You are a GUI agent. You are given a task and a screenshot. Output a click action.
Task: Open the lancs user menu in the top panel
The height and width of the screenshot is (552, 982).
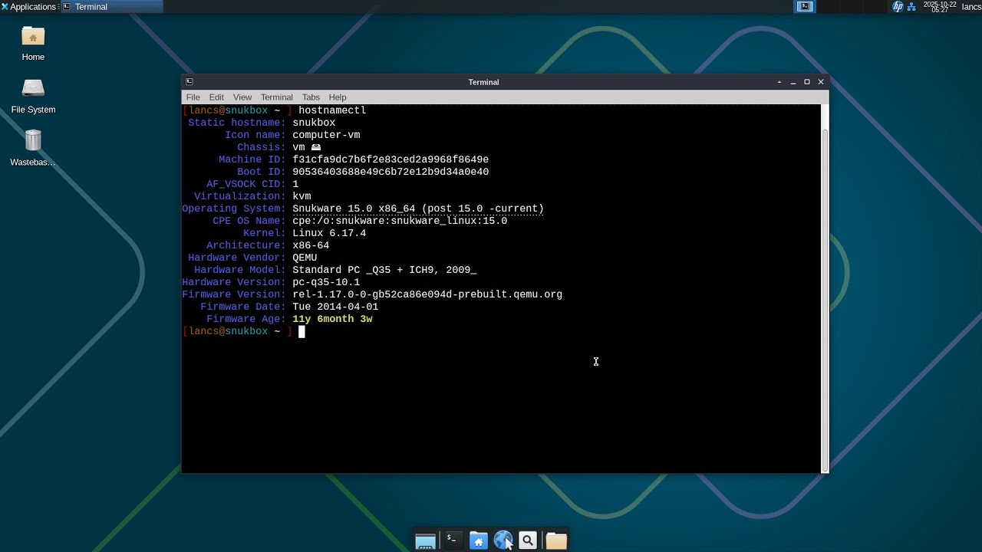pyautogui.click(x=970, y=7)
